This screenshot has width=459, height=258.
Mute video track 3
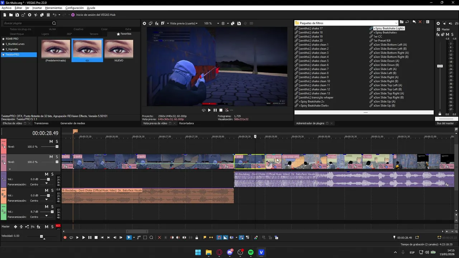51,157
